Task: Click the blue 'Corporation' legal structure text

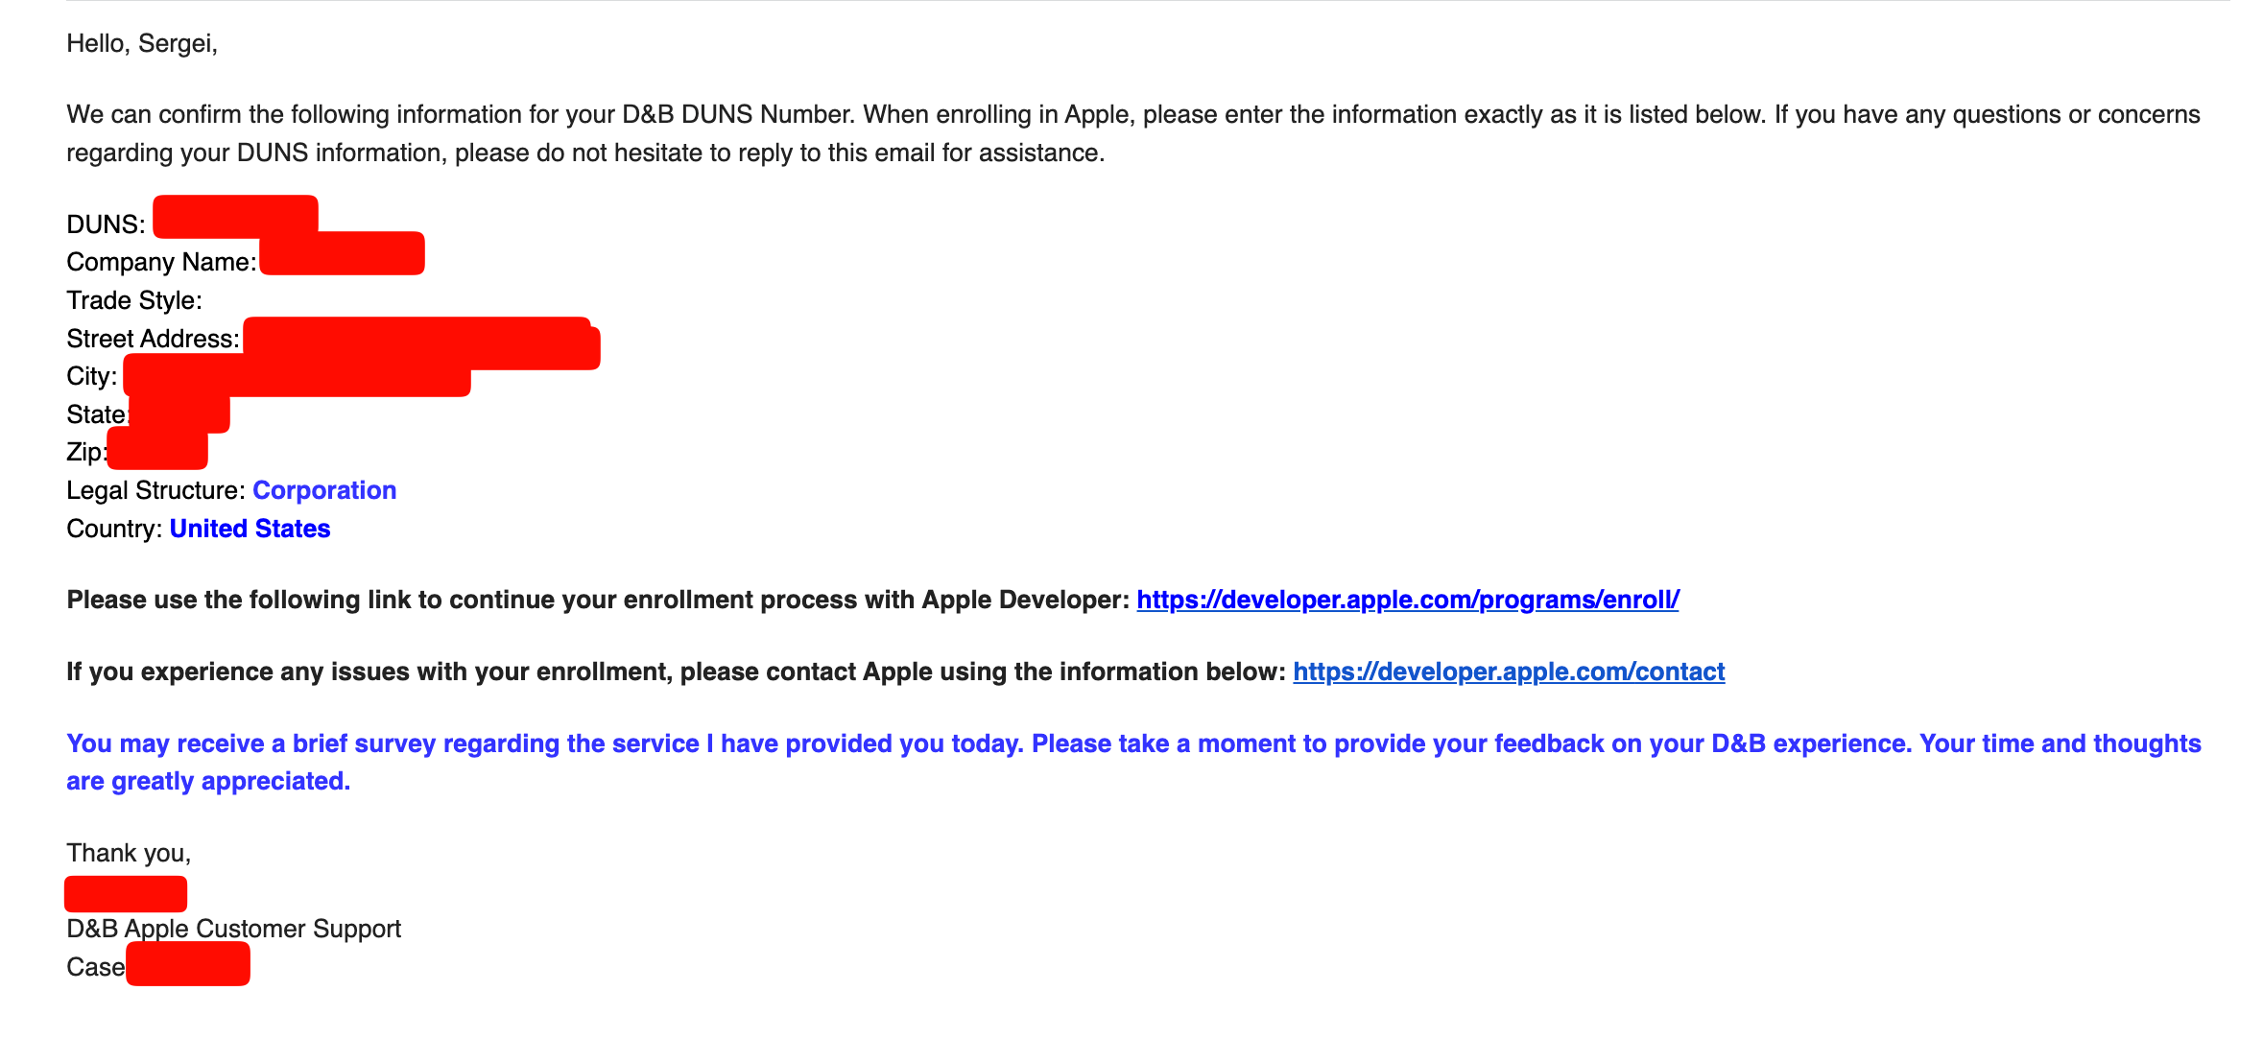Action: coord(324,490)
